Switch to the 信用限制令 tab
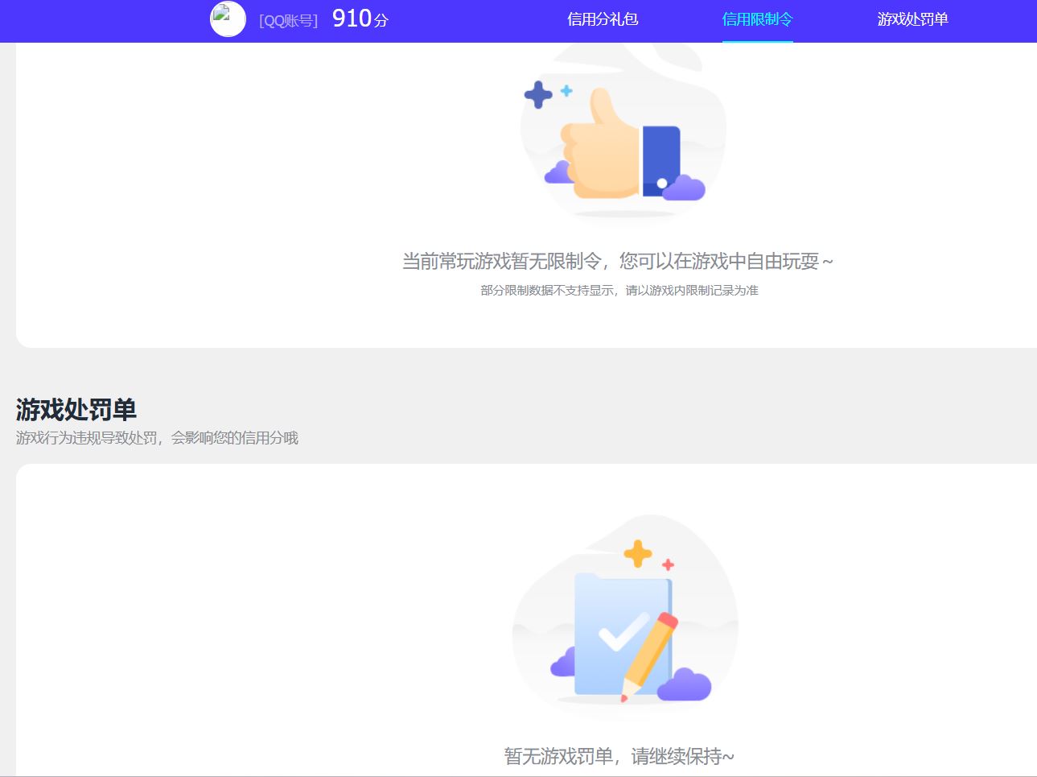 [x=757, y=19]
